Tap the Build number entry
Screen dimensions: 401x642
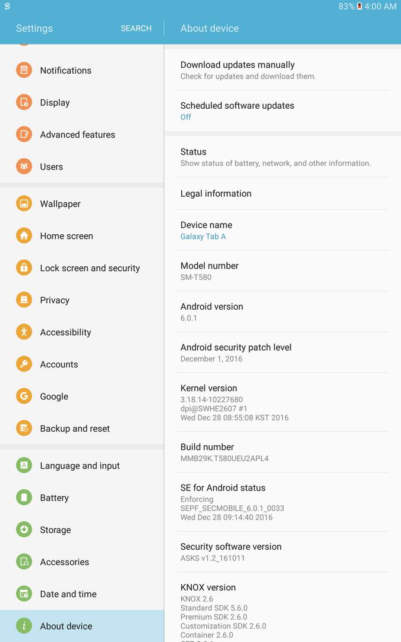[x=282, y=452]
